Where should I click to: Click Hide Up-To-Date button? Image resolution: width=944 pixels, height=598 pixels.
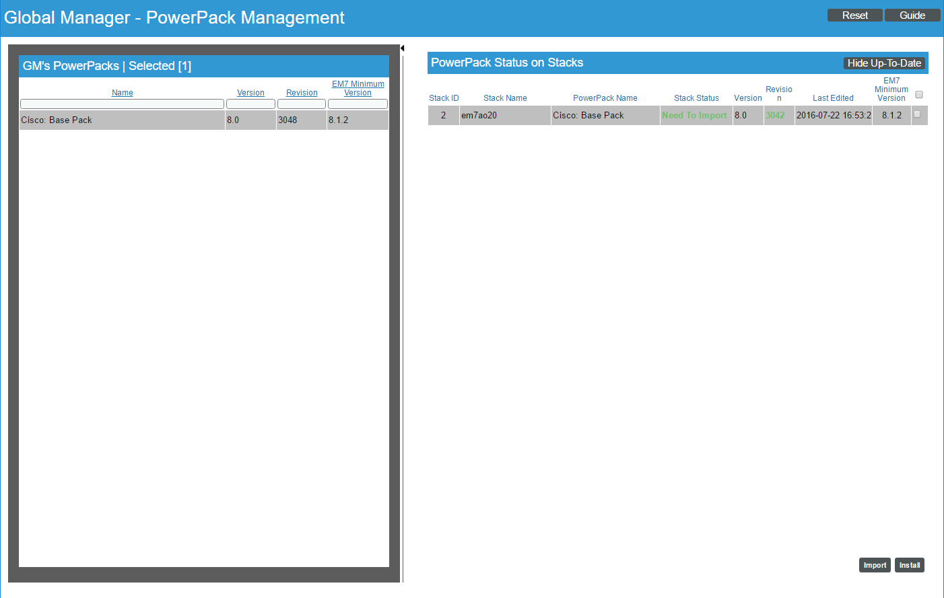pos(883,63)
